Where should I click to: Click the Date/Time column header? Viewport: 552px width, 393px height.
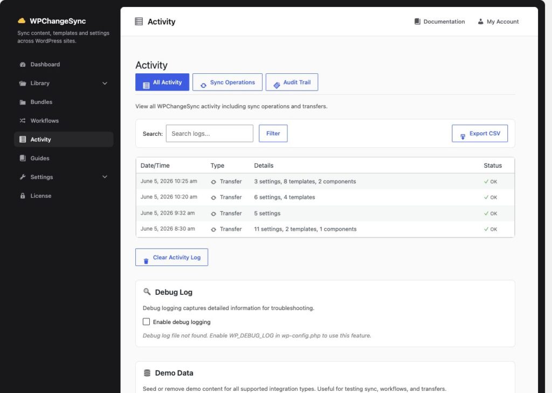tap(155, 166)
